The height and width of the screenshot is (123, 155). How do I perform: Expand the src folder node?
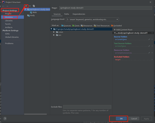(54, 35)
